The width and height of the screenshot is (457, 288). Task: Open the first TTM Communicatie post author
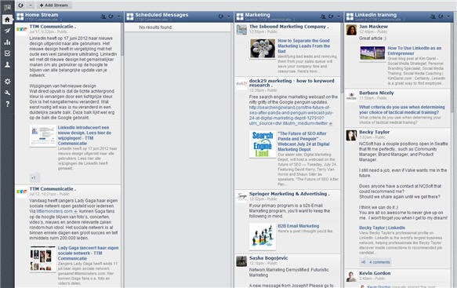[53, 27]
